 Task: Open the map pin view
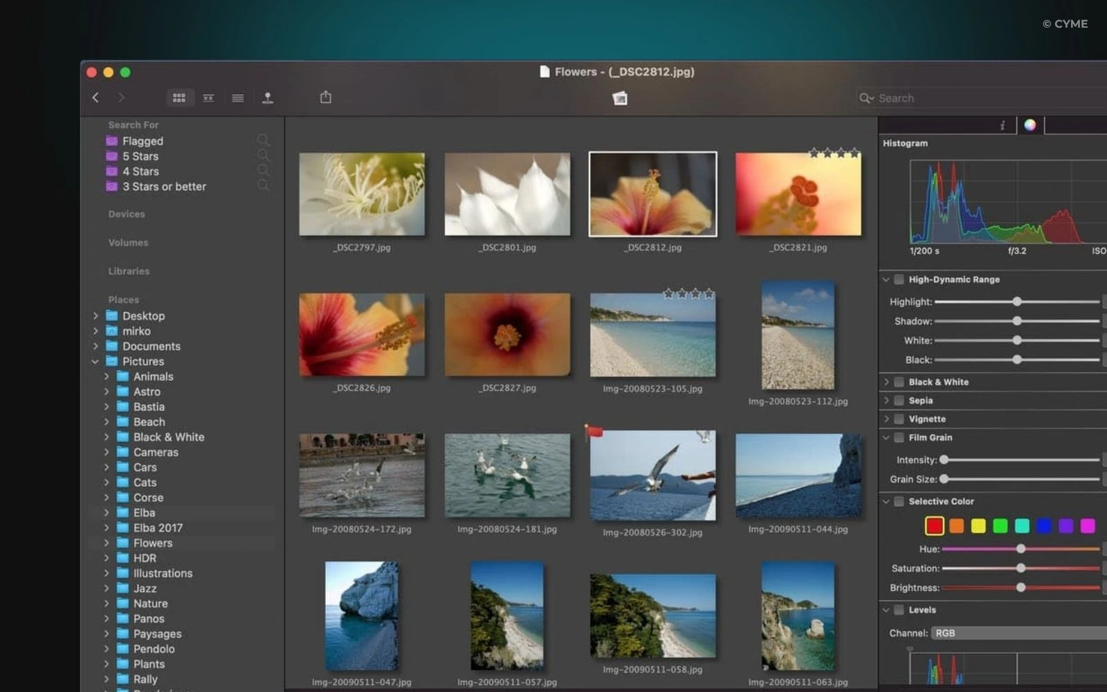[268, 98]
